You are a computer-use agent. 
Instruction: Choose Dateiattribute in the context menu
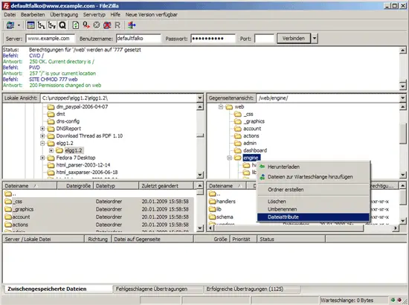pos(313,216)
